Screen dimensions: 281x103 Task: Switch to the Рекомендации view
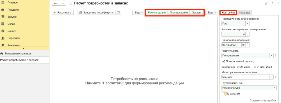[157, 13]
